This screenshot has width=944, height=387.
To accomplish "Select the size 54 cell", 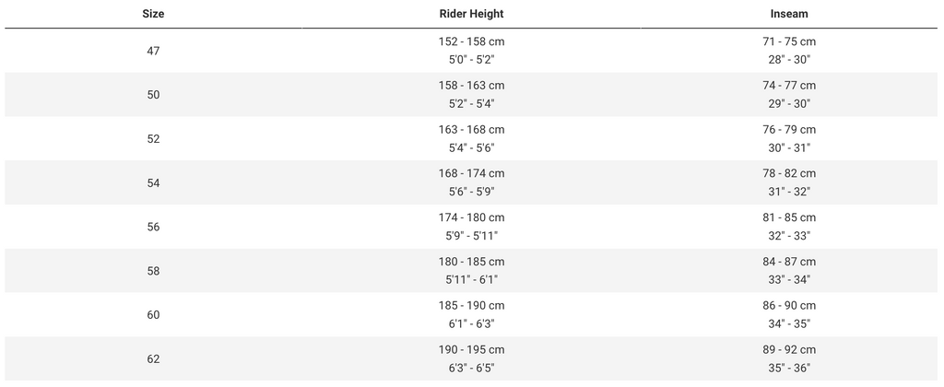I will pyautogui.click(x=153, y=182).
